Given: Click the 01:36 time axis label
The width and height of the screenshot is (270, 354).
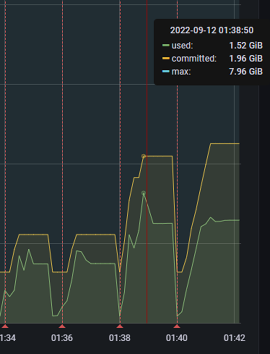Looking at the screenshot, I should (62, 338).
